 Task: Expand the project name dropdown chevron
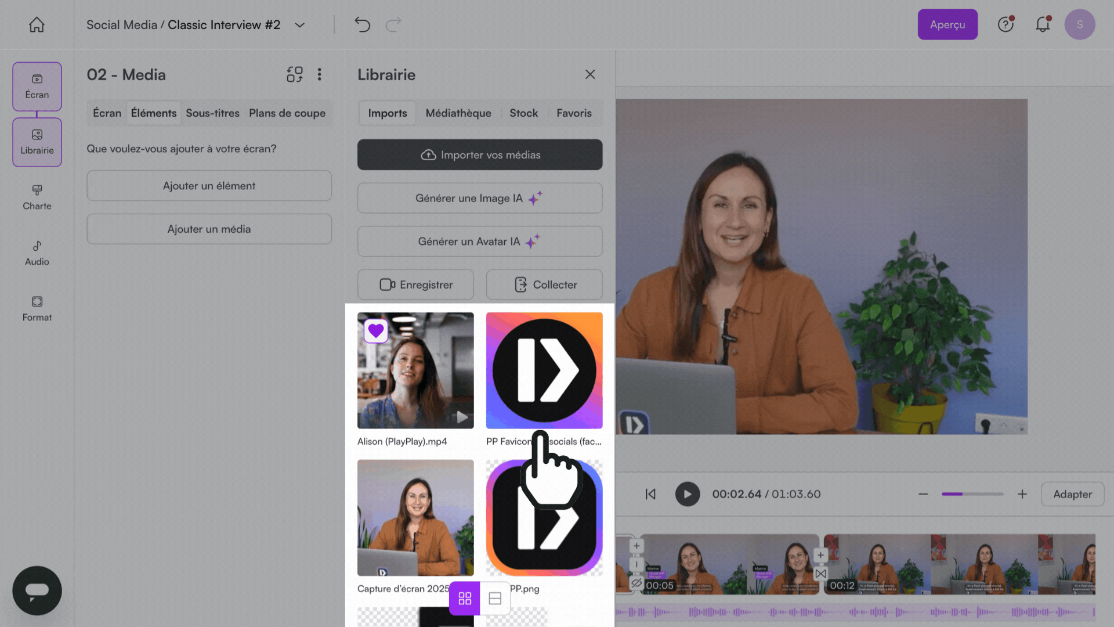point(299,25)
